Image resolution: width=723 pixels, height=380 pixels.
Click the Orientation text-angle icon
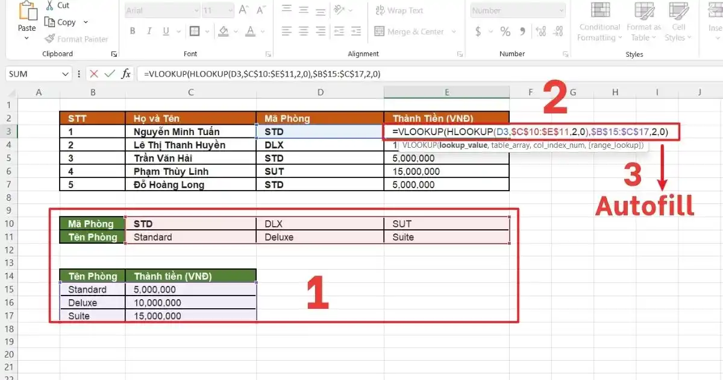(339, 10)
